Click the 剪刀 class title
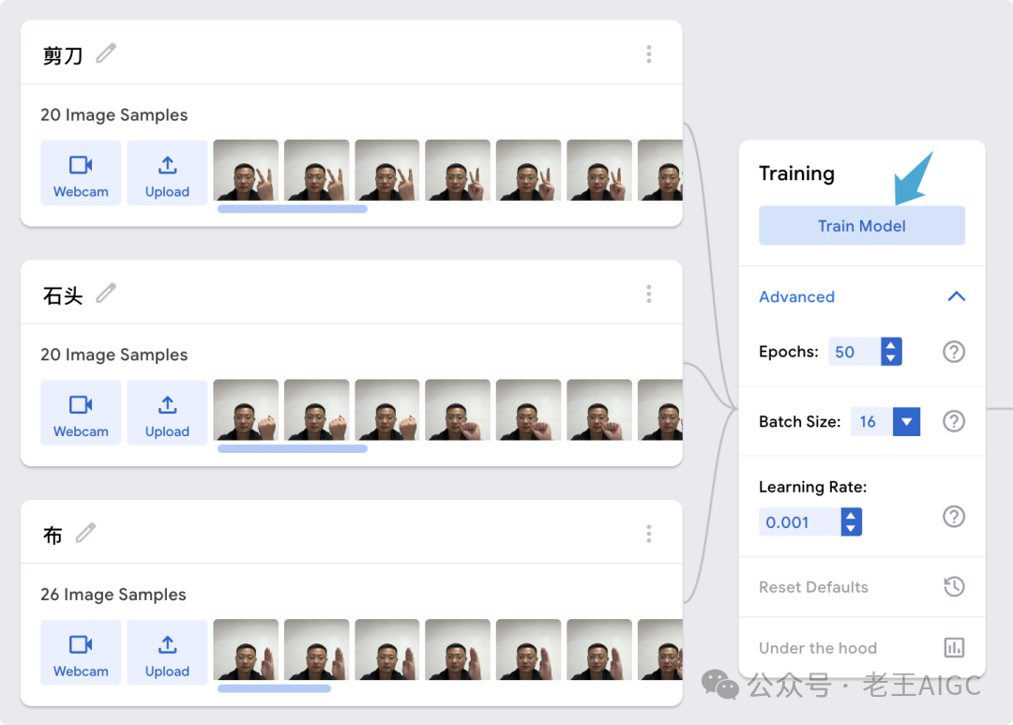Image resolution: width=1013 pixels, height=725 pixels. coord(63,55)
